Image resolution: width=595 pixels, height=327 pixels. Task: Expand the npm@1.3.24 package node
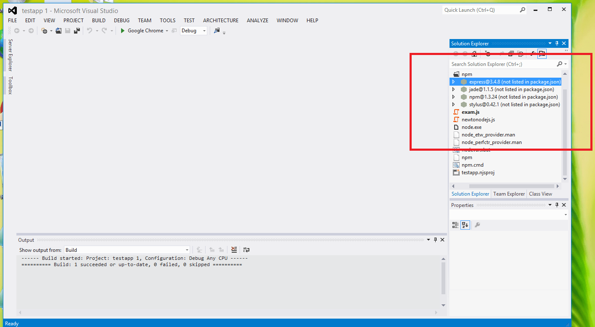(453, 97)
